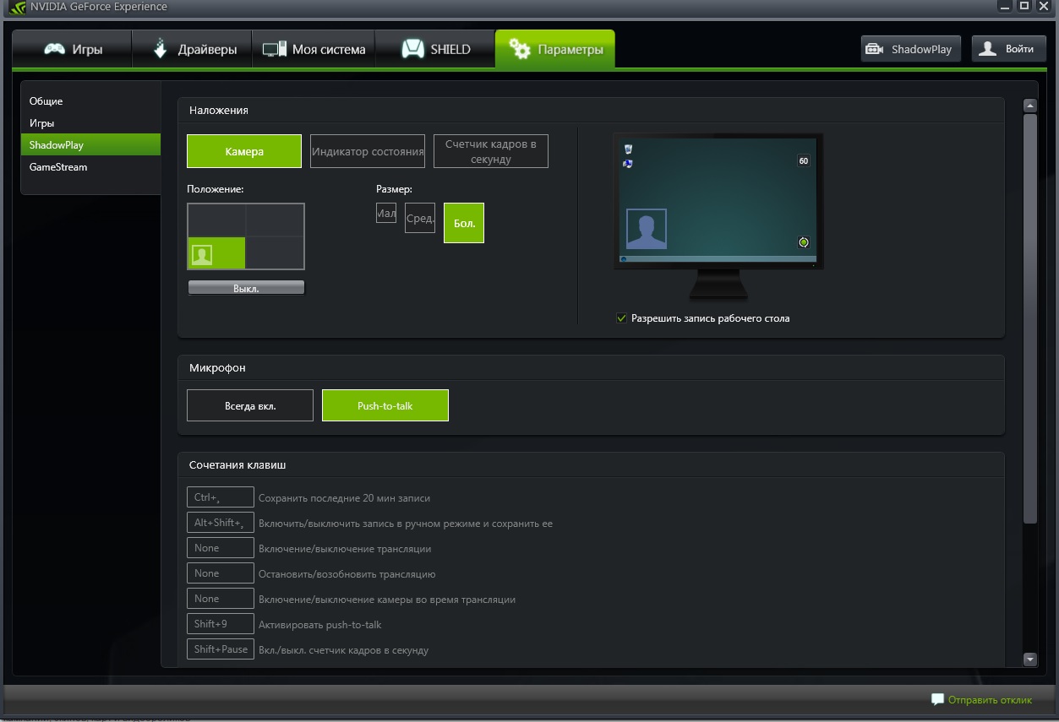Viewport: 1059px width, 722px height.
Task: Open the Моя система tab
Action: [x=314, y=49]
